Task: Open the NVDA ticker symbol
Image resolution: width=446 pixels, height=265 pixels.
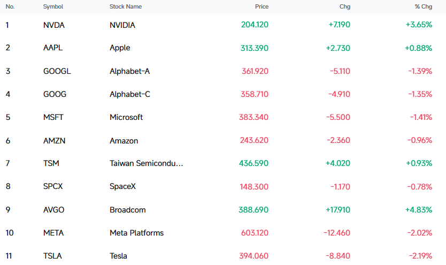Action: click(54, 25)
